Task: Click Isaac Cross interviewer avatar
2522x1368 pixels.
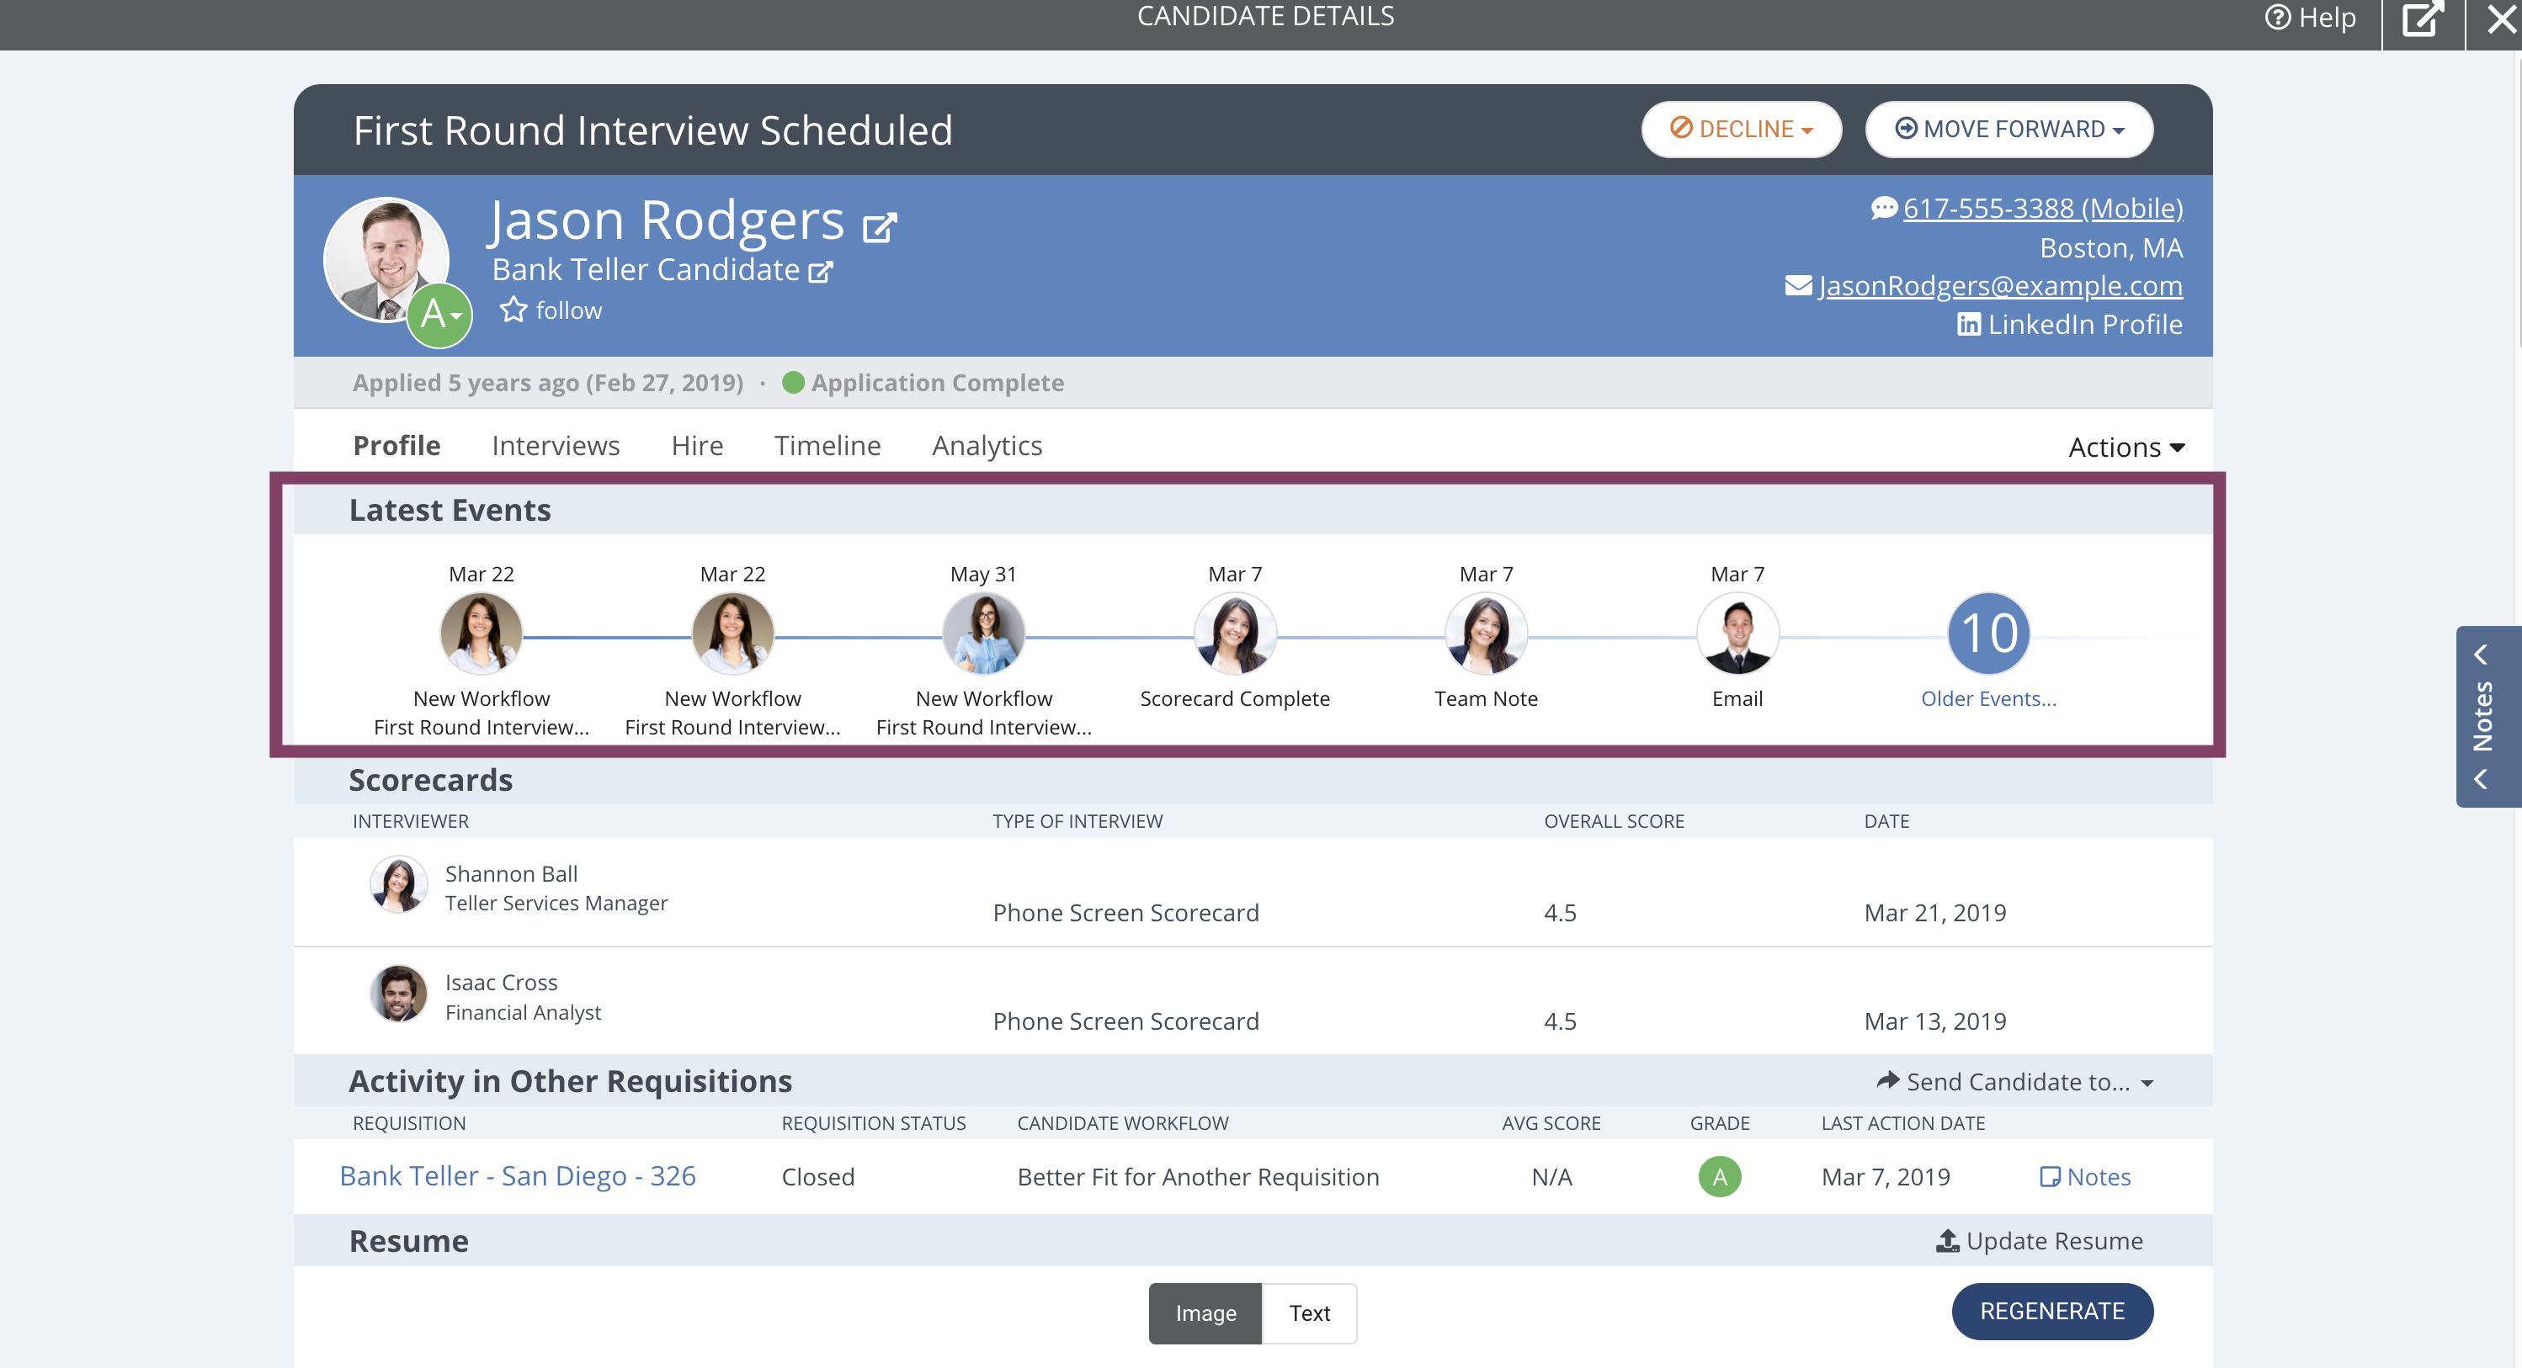Action: [398, 994]
